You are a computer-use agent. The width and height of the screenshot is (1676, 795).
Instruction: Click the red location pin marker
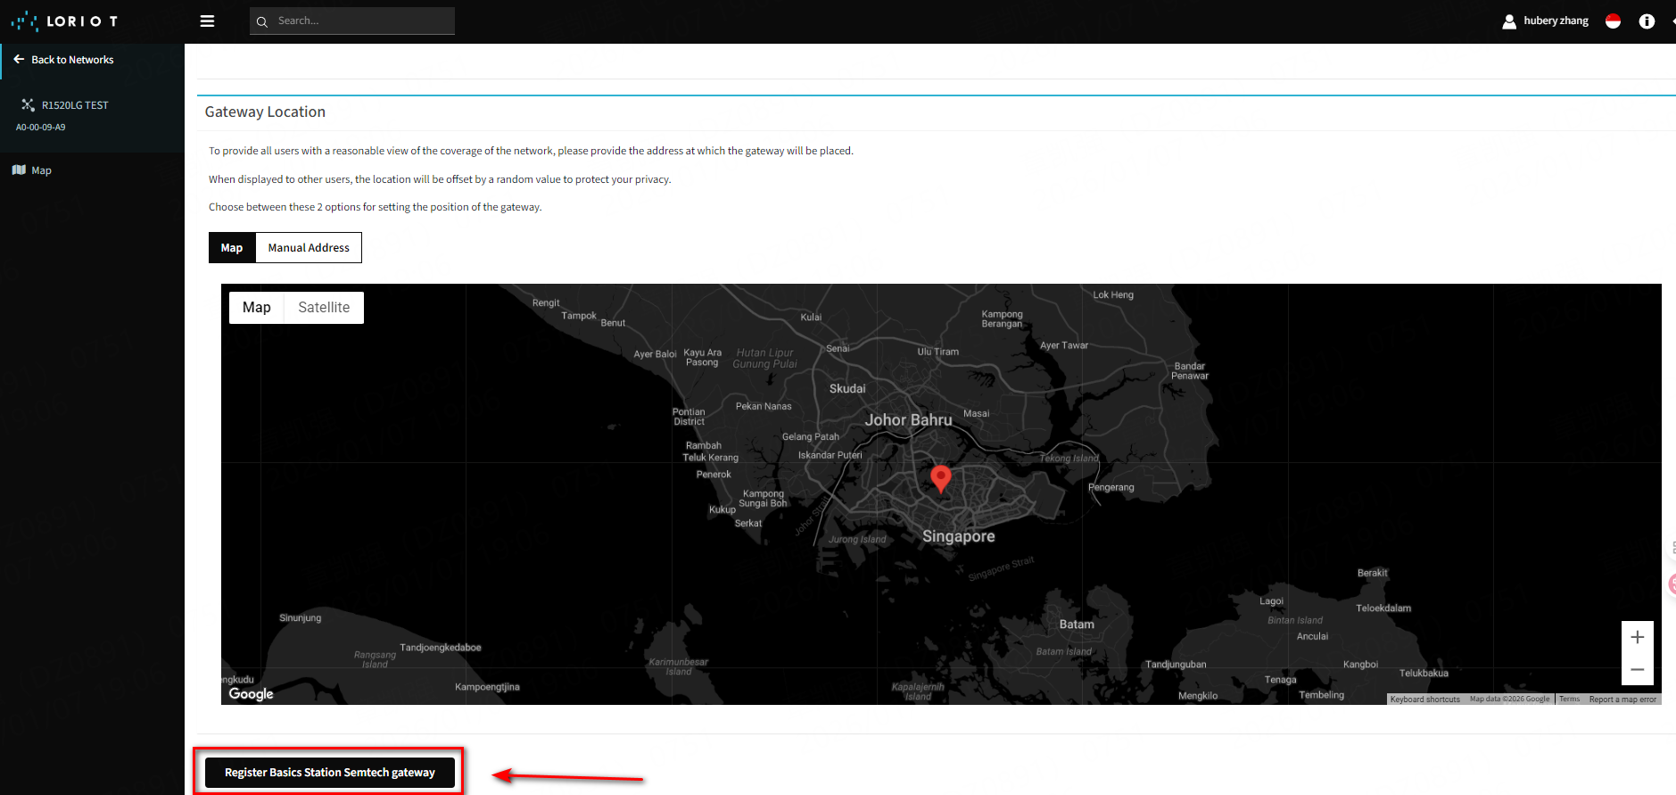coord(940,477)
